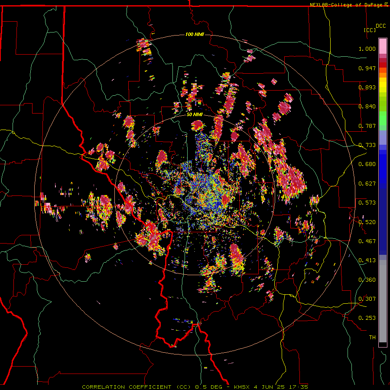Select the 0.307 scale value
Viewport: 390px width, 390px height.
[x=367, y=299]
